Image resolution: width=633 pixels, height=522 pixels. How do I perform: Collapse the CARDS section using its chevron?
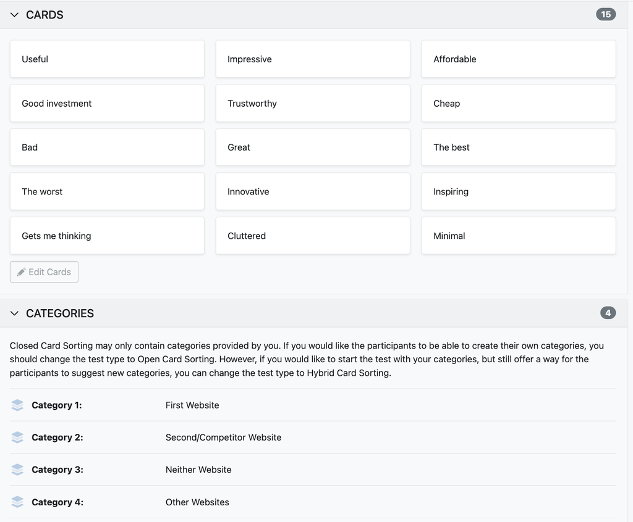coord(14,14)
